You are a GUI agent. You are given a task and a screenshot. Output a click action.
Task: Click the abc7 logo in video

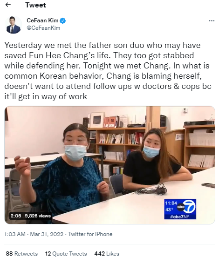click(x=187, y=207)
